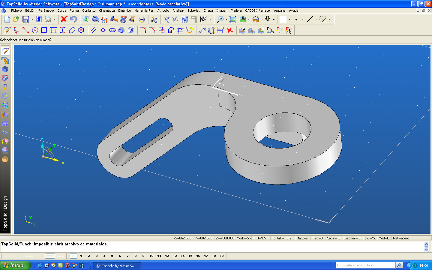
Task: Select the circle tool
Action: [x=35, y=30]
